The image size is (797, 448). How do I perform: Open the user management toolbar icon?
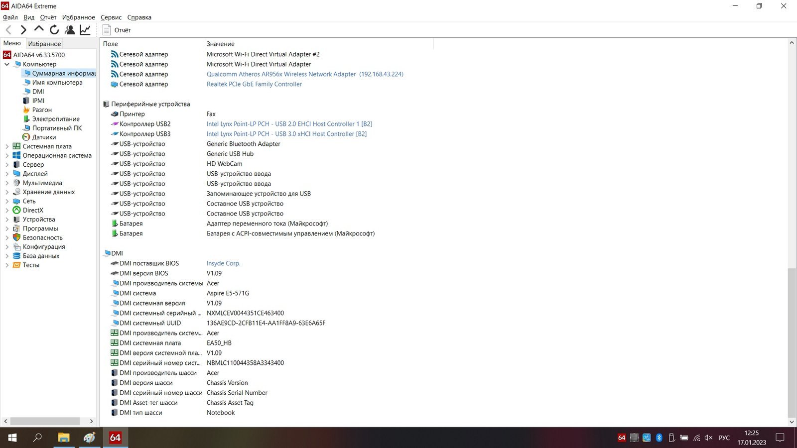tap(70, 30)
